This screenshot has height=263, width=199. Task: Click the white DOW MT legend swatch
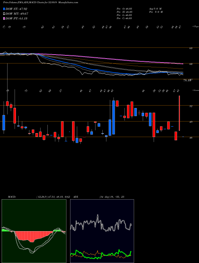click(x=4, y=14)
